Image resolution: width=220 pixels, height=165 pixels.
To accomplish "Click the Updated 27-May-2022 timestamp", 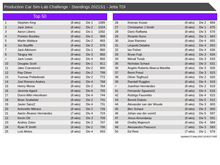I will click(x=199, y=136).
